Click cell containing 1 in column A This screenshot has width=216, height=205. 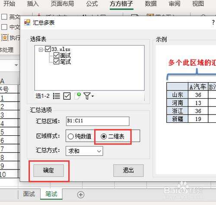(9, 98)
